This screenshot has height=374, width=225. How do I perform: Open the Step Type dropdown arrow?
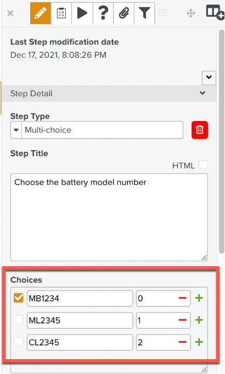click(x=16, y=130)
